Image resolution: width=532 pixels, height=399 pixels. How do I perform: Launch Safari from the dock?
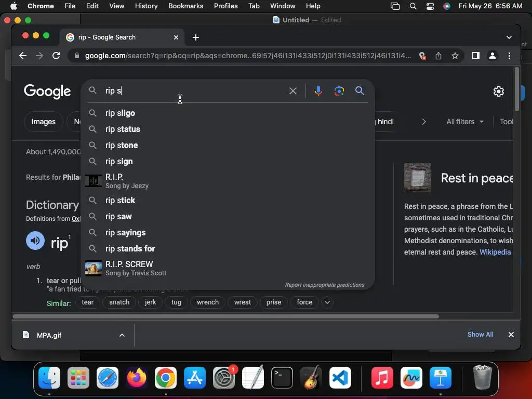click(x=108, y=378)
